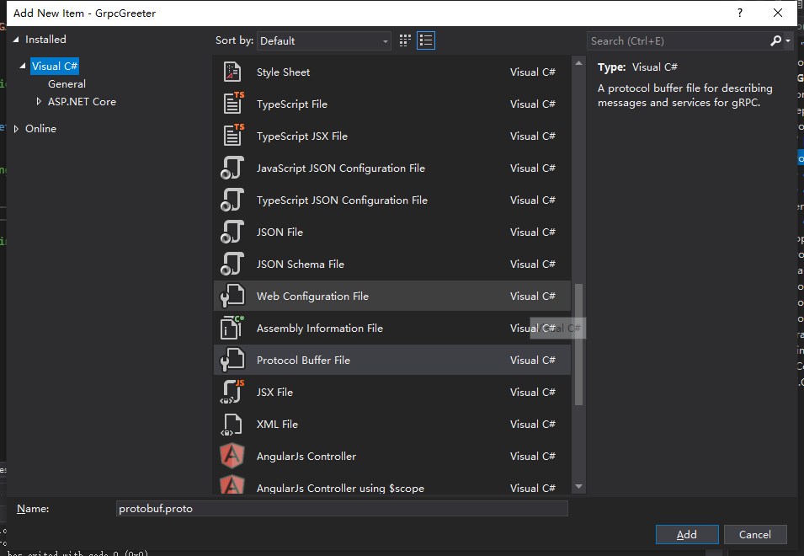Click the Protocol Buffer File icon
Viewport: 804px width, 556px height.
232,360
